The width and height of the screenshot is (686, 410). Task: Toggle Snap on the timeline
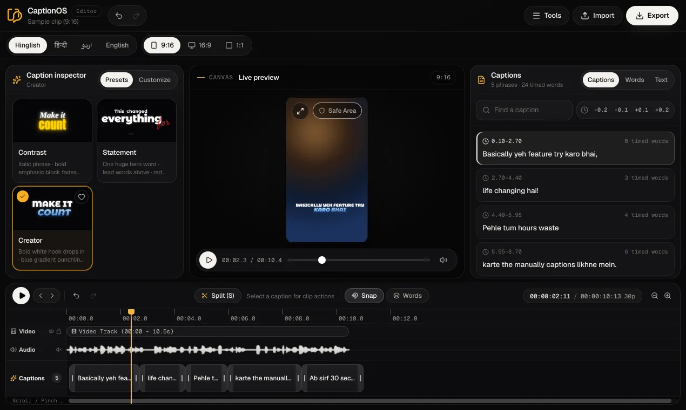[x=364, y=296]
